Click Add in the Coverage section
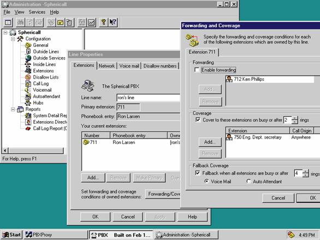320x240 pixels. [x=210, y=142]
